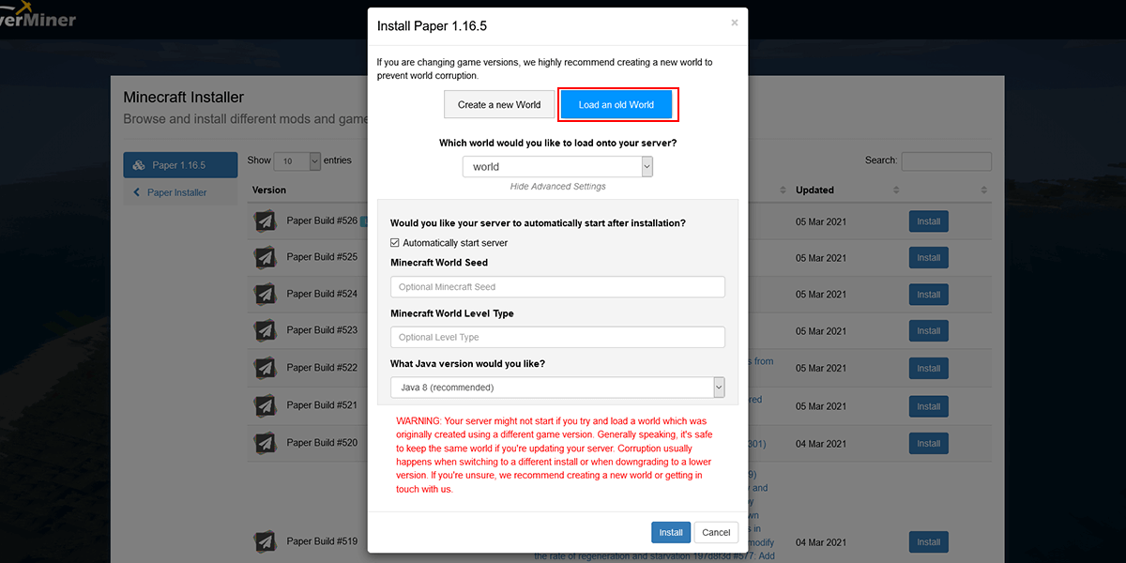The height and width of the screenshot is (563, 1126).
Task: Install Paper Build #526 from the table
Action: [929, 222]
